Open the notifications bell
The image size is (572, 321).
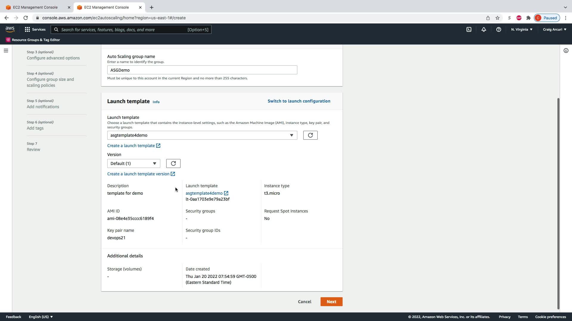click(484, 29)
